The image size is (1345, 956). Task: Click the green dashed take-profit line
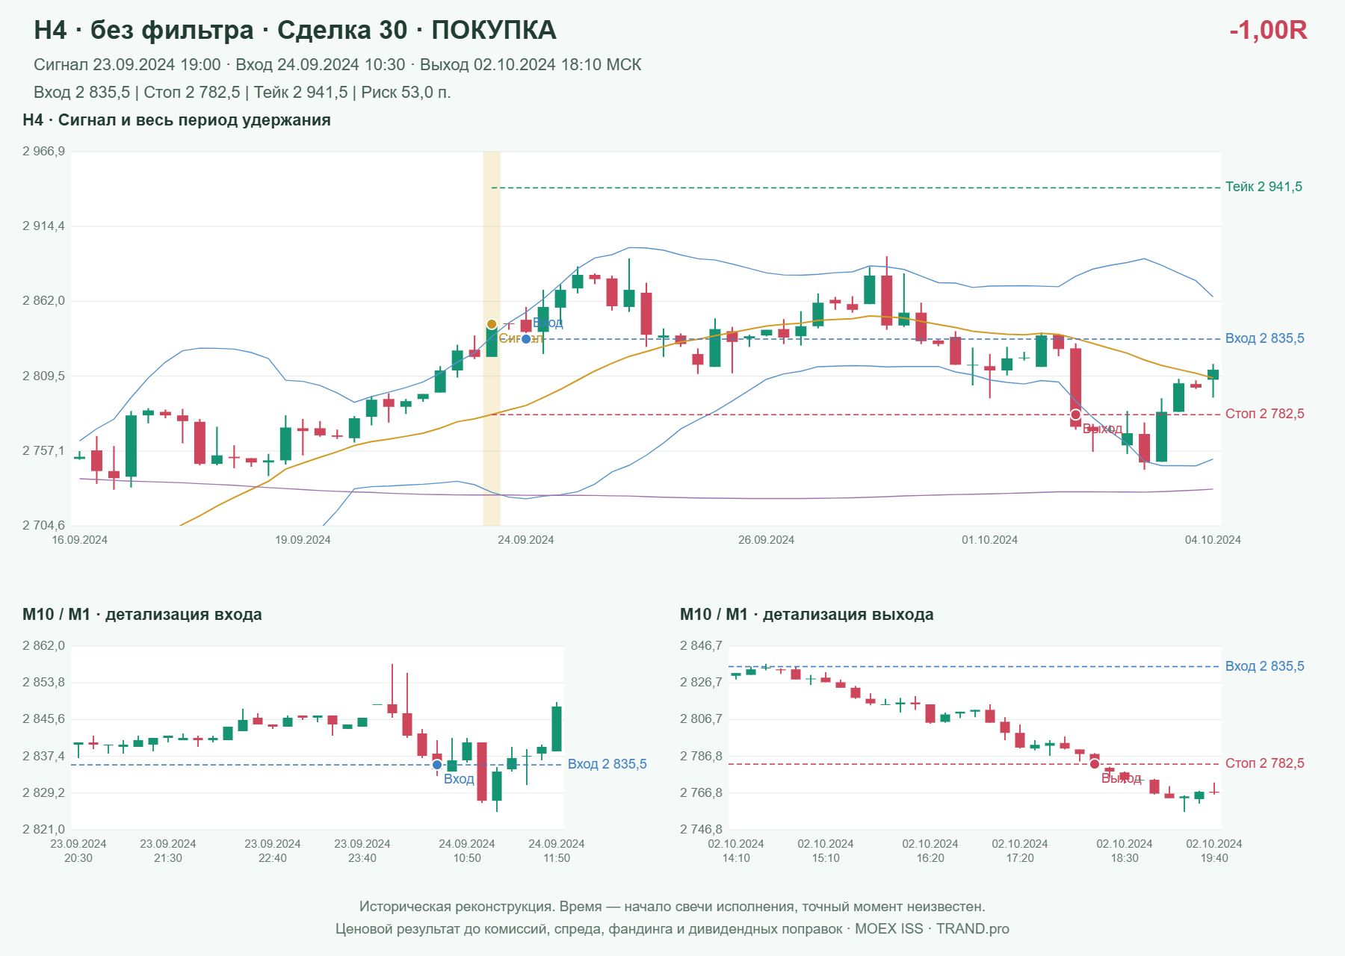[x=856, y=187]
